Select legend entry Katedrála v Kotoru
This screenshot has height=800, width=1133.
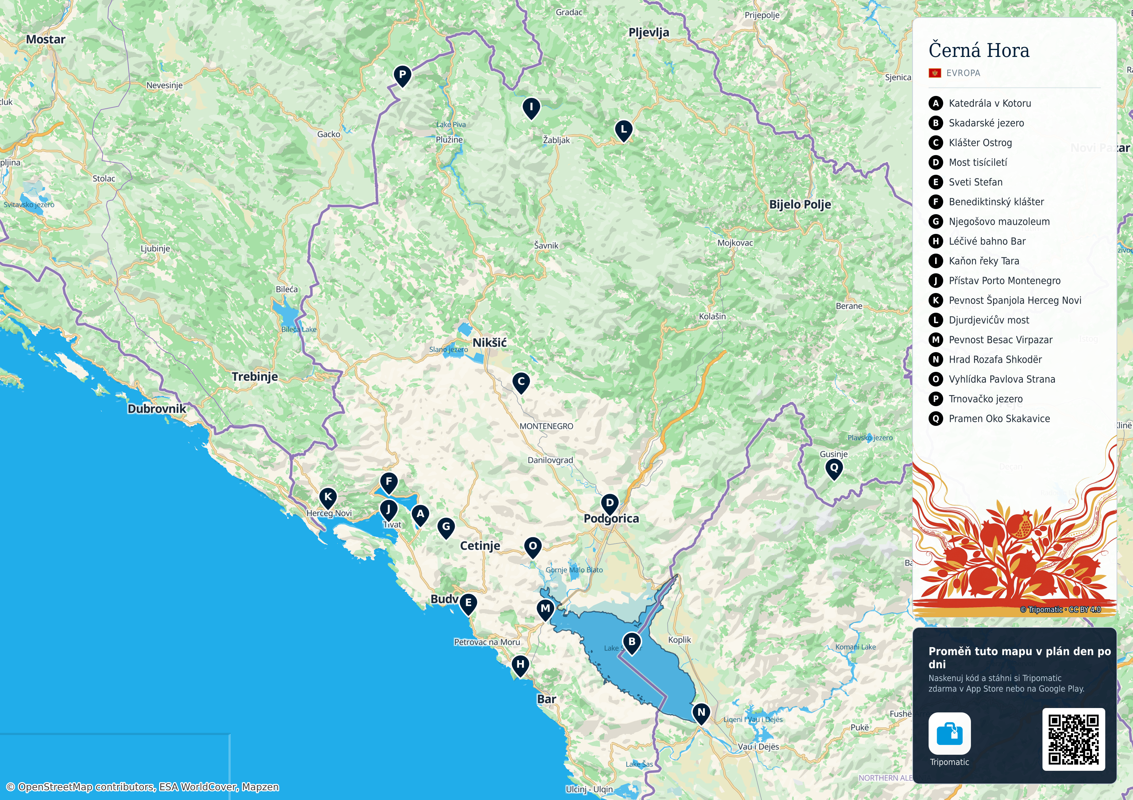point(990,103)
